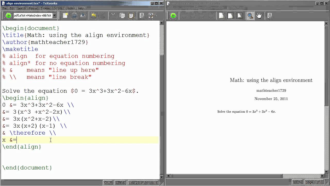Click the Open file icon
Screen dimensions: 330x186
[x=74, y=16]
